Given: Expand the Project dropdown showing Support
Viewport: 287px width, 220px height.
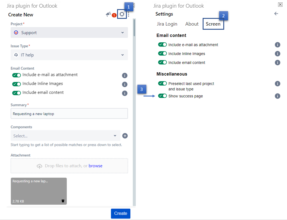Looking at the screenshot, I should coord(69,33).
